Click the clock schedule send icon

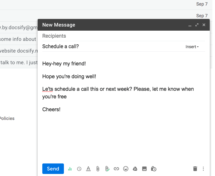(79, 169)
